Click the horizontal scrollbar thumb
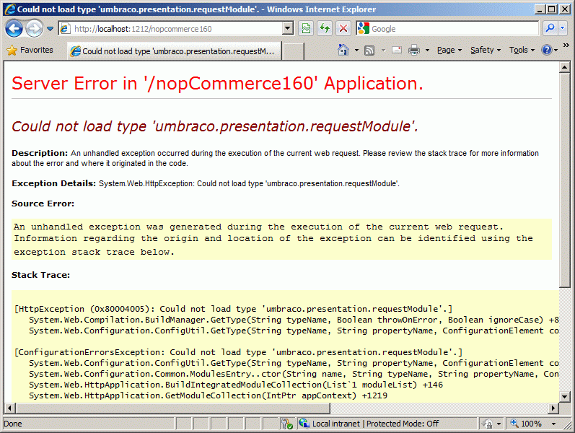The image size is (575, 433). (x=172, y=408)
